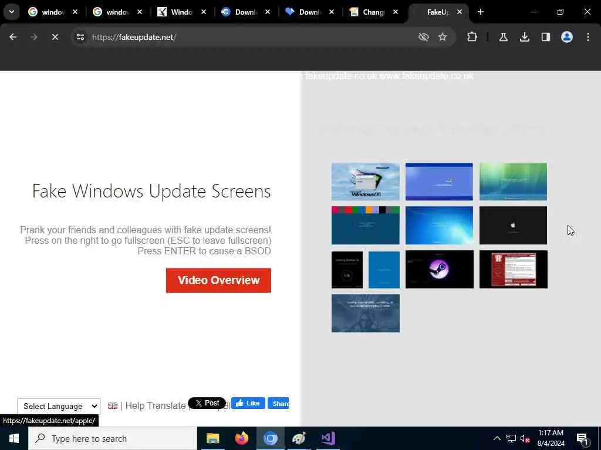Viewport: 601px width, 450px height.
Task: Select the color-bar Windows 8 thumbnail
Action: coord(365,226)
